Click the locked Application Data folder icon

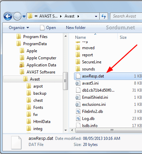[22, 65]
